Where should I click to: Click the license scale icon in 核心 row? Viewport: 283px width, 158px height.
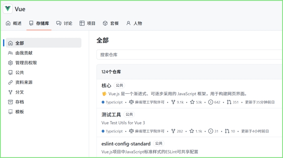pyautogui.click(x=131, y=102)
